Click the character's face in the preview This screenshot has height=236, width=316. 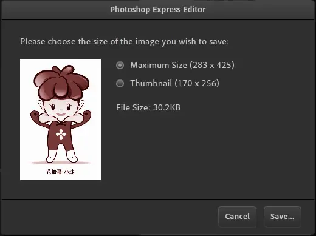coord(61,109)
